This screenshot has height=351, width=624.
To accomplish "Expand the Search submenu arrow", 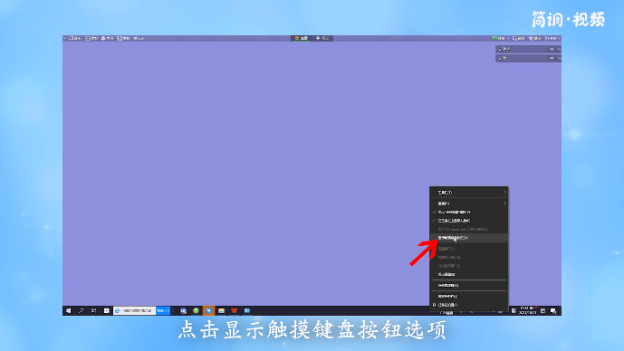I will tap(504, 204).
